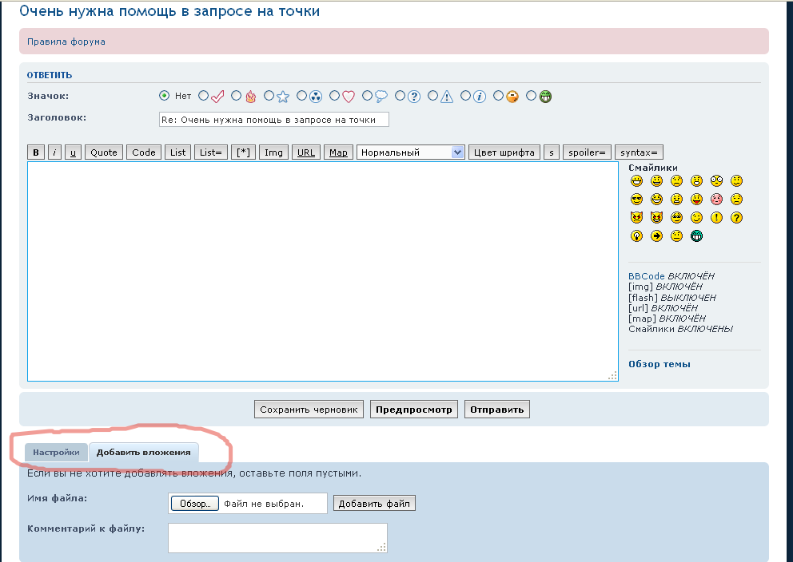The height and width of the screenshot is (562, 793).
Task: Insert the exclamation mark smiley
Action: point(716,216)
